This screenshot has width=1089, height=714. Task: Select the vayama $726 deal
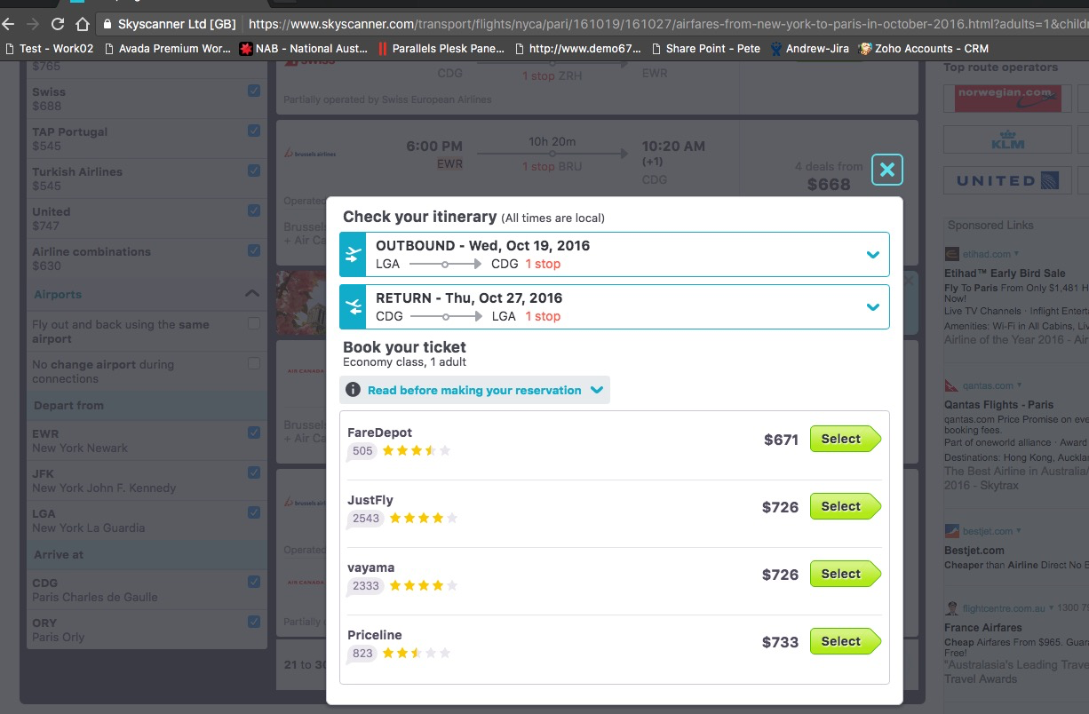click(x=845, y=574)
